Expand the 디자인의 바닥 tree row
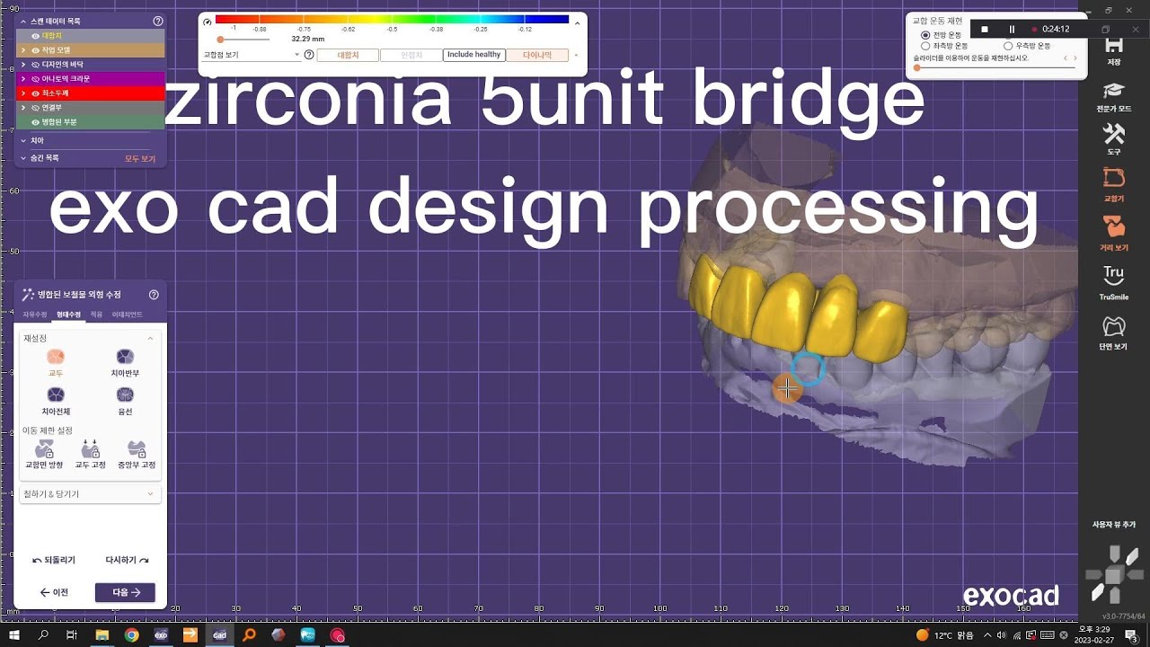 coord(23,65)
